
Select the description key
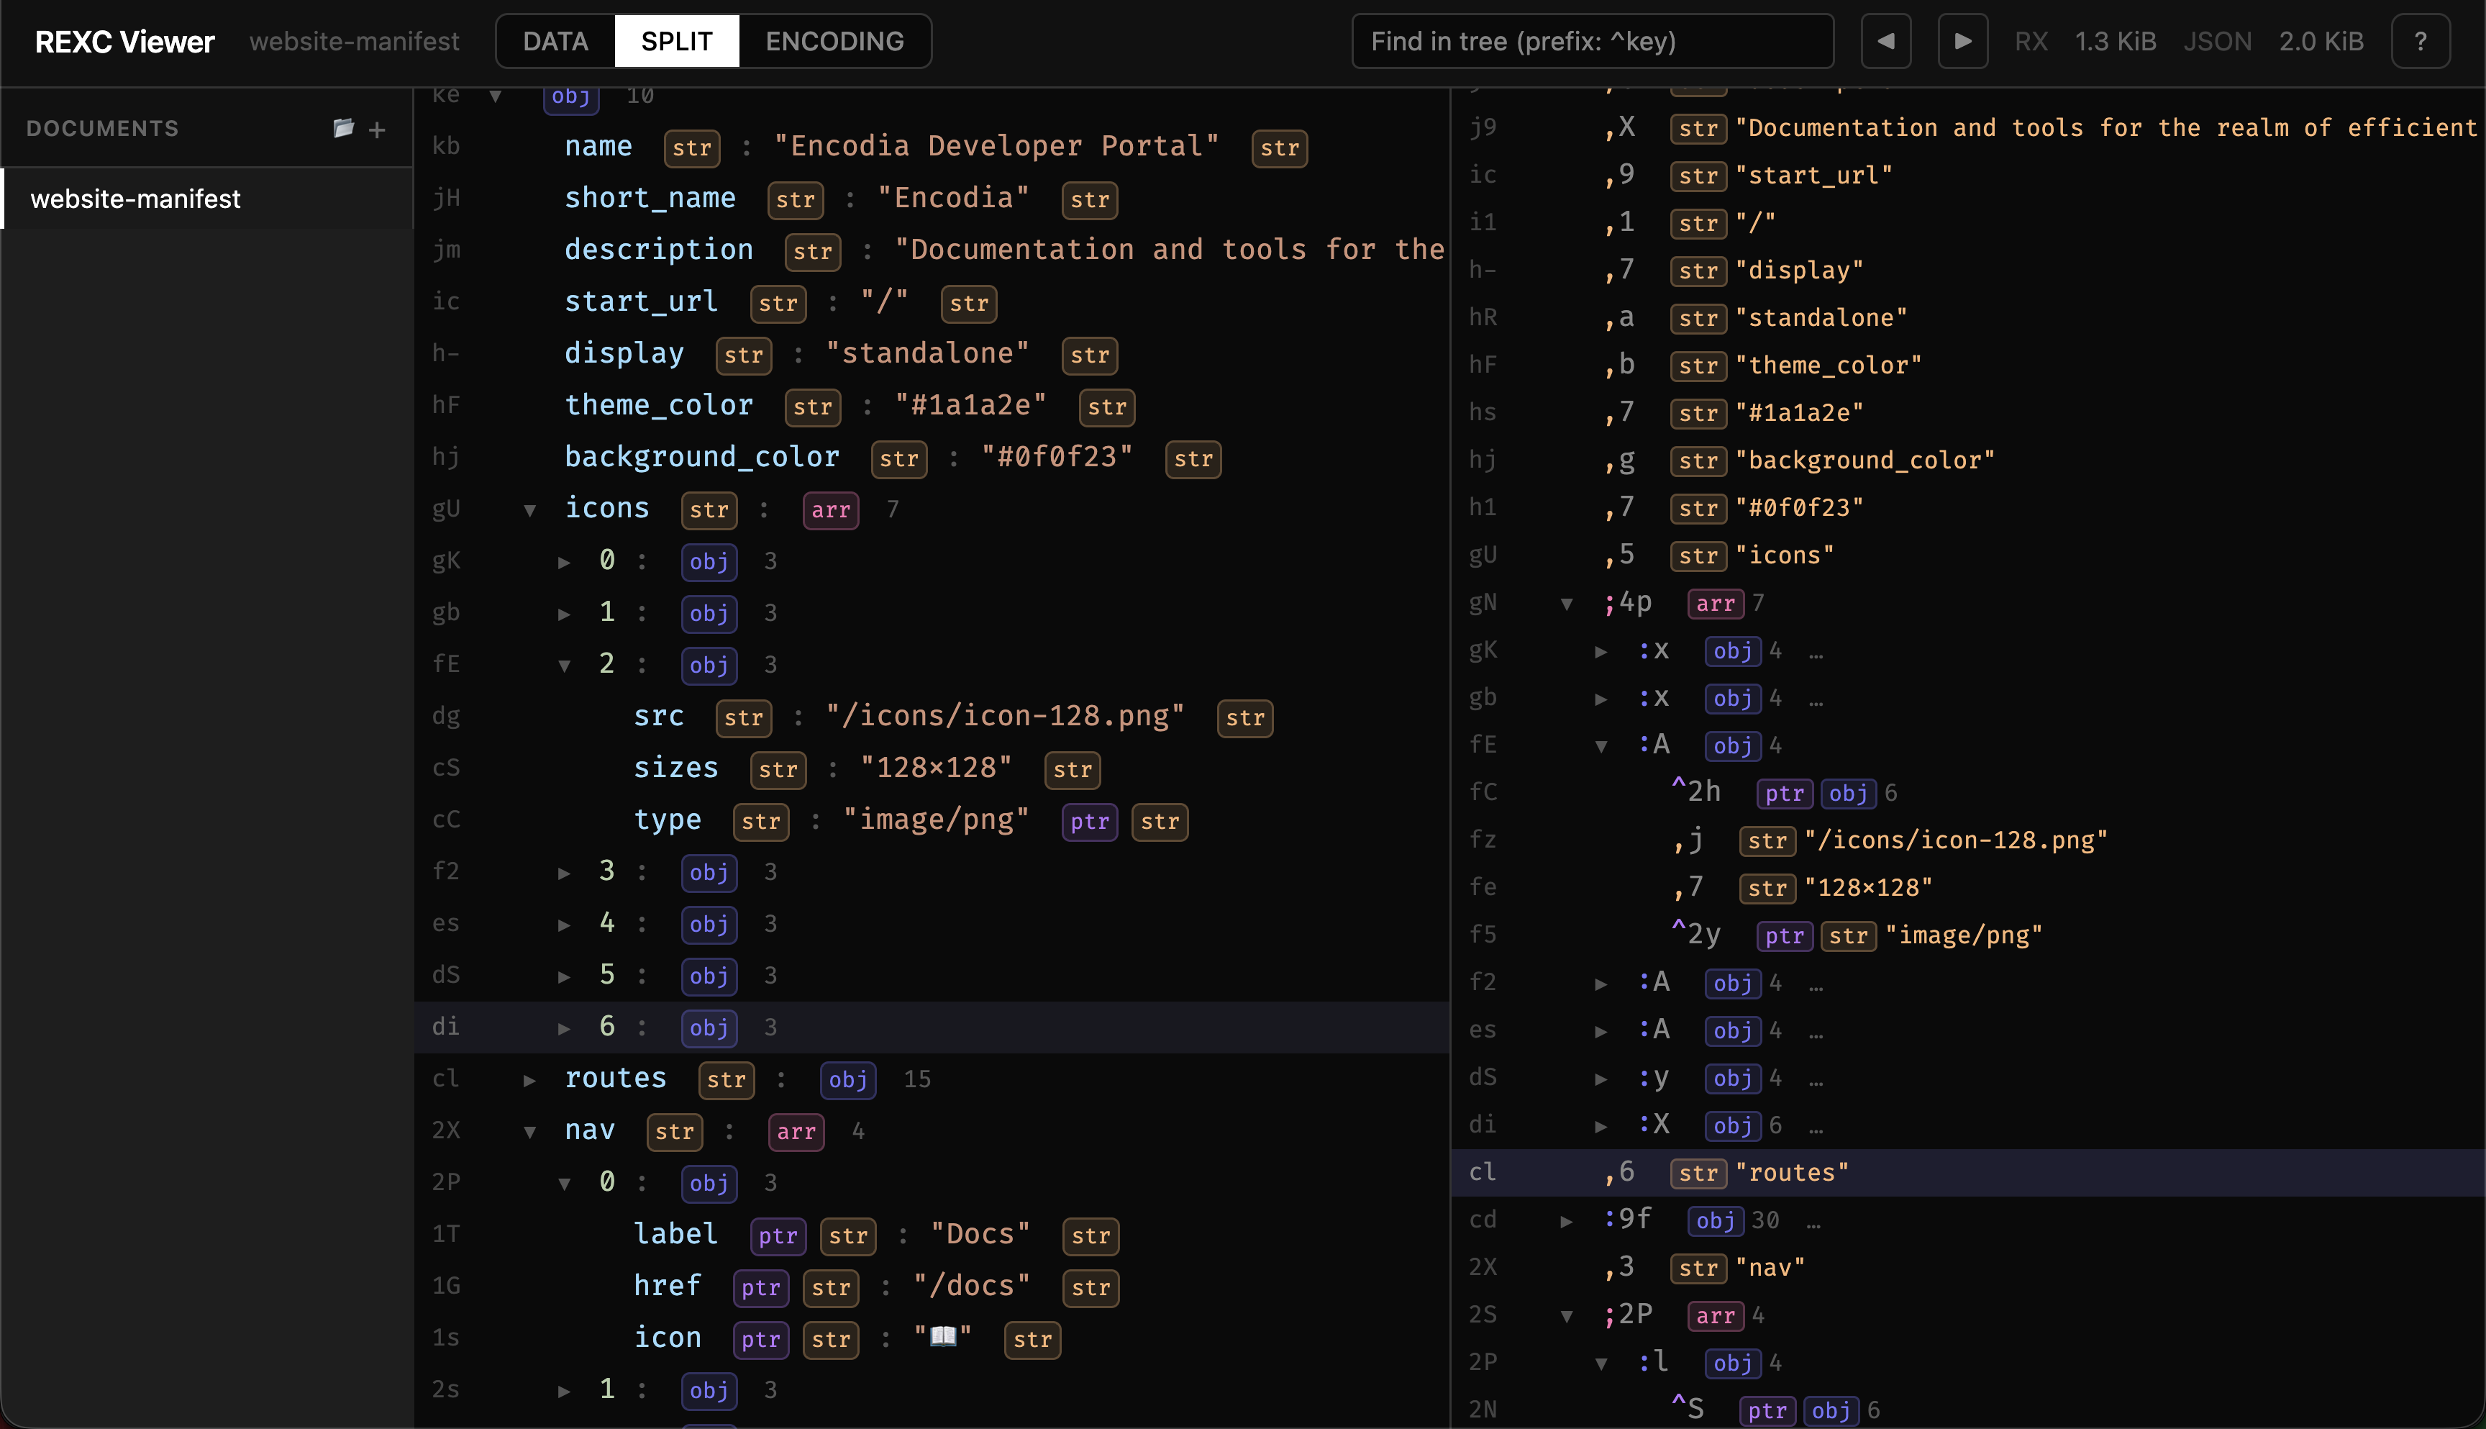[658, 249]
